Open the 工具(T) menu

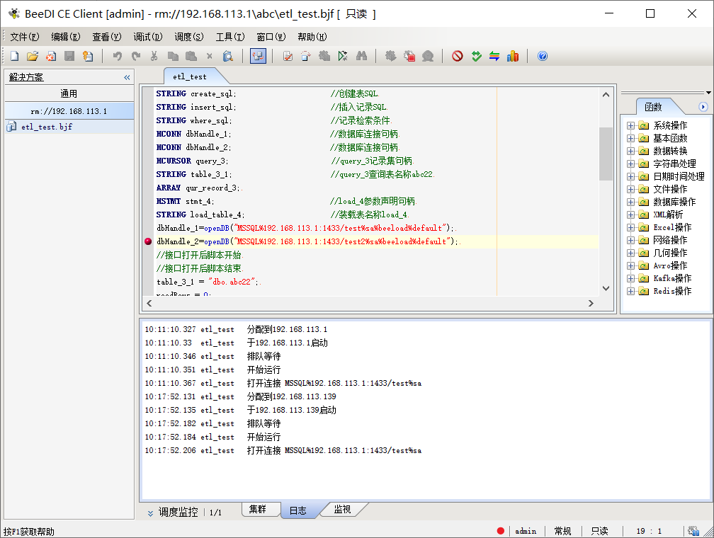point(230,37)
